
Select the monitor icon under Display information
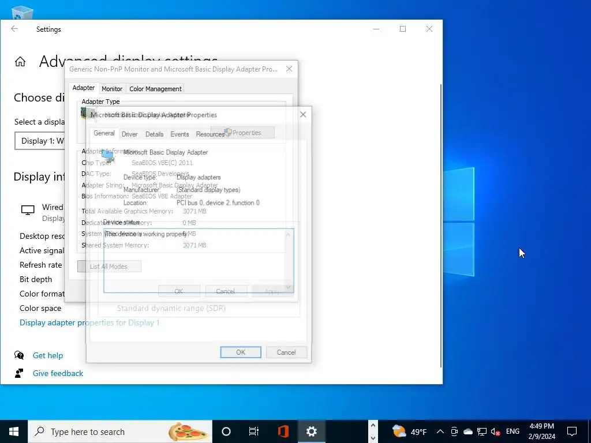[x=28, y=210]
